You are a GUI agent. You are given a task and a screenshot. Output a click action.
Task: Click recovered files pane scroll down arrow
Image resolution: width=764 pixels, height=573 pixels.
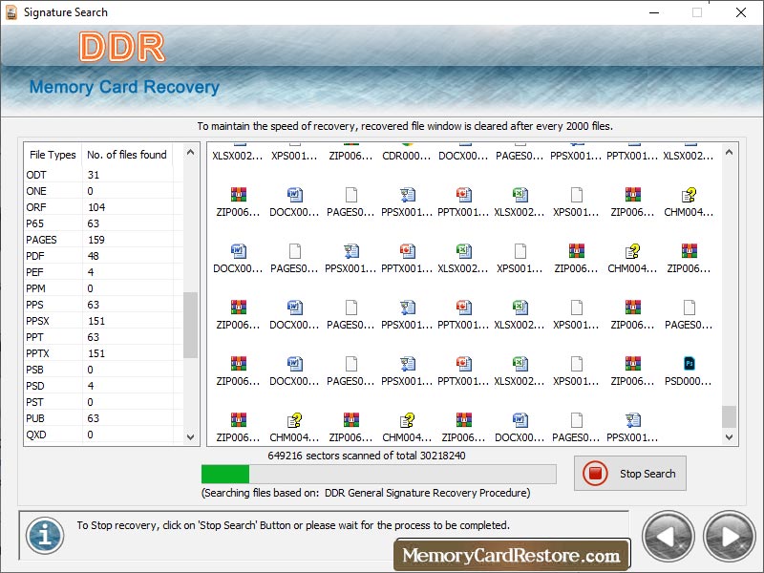click(x=729, y=437)
